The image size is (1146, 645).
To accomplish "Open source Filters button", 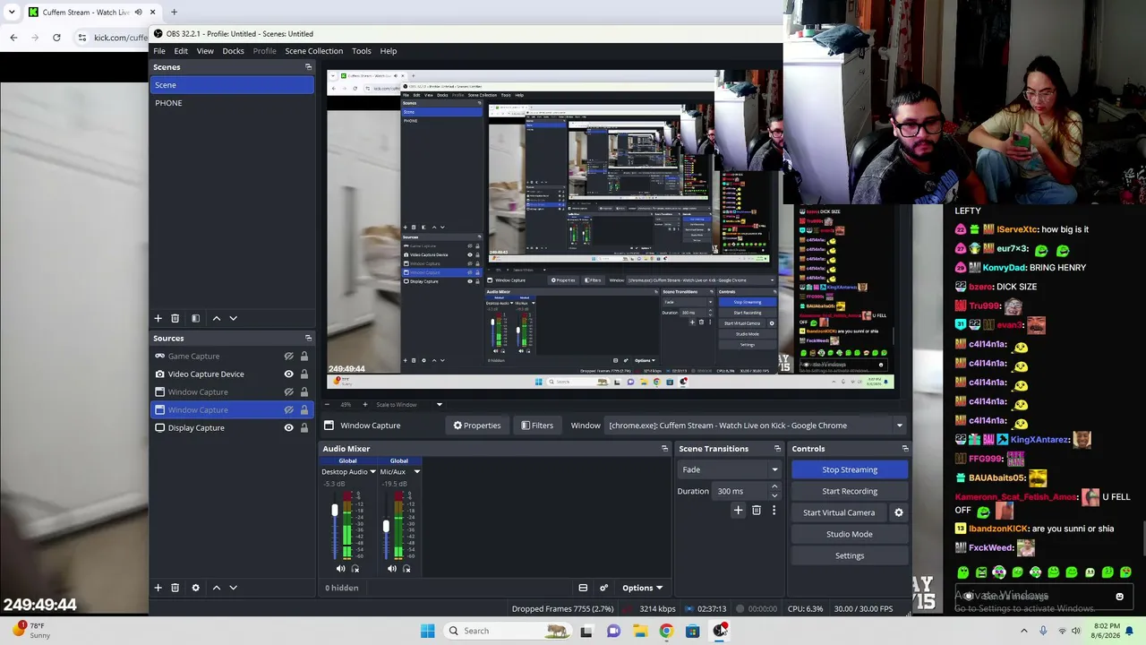I will (537, 426).
